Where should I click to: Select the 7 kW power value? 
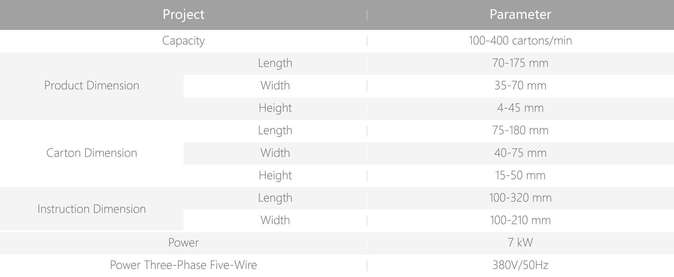coord(520,243)
